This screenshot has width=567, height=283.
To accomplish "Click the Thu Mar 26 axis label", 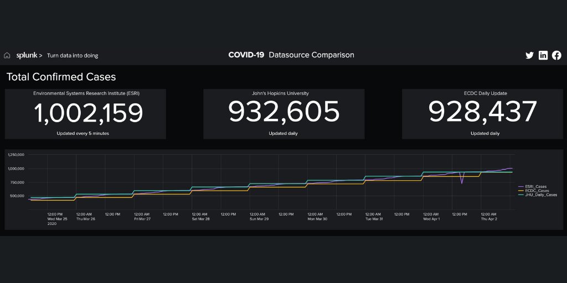I will click(x=86, y=219).
